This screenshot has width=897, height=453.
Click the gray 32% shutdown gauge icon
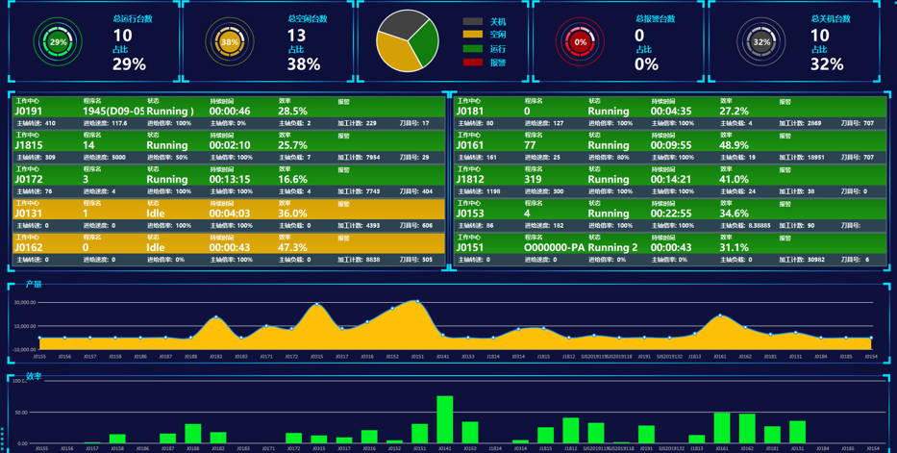(760, 42)
